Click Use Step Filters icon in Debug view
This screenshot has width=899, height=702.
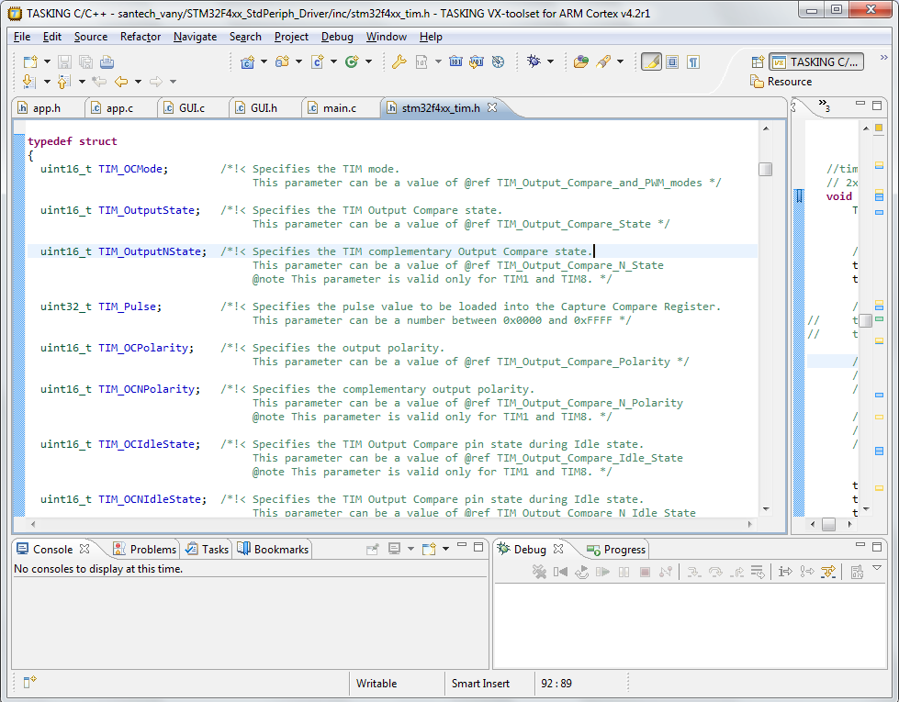coord(828,572)
